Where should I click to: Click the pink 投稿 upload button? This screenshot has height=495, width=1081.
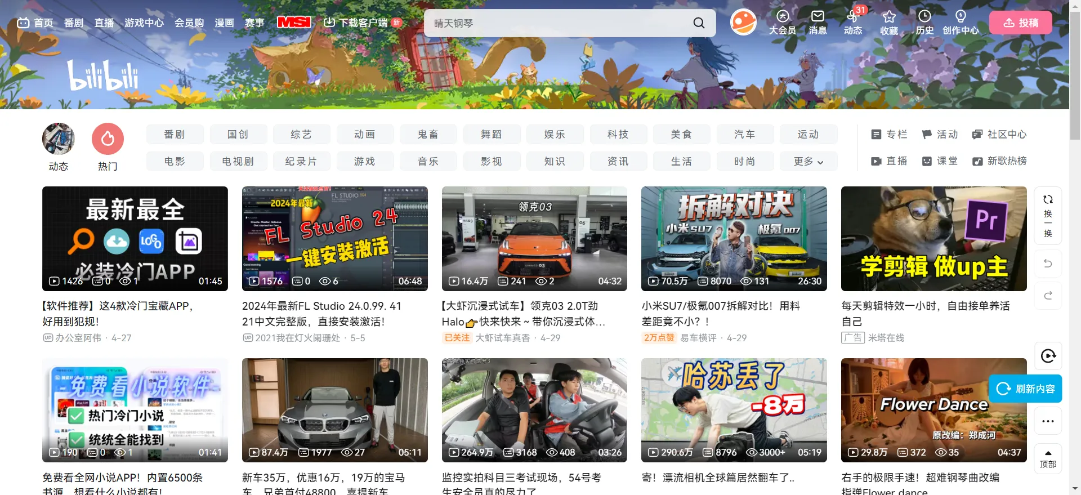pyautogui.click(x=1020, y=23)
